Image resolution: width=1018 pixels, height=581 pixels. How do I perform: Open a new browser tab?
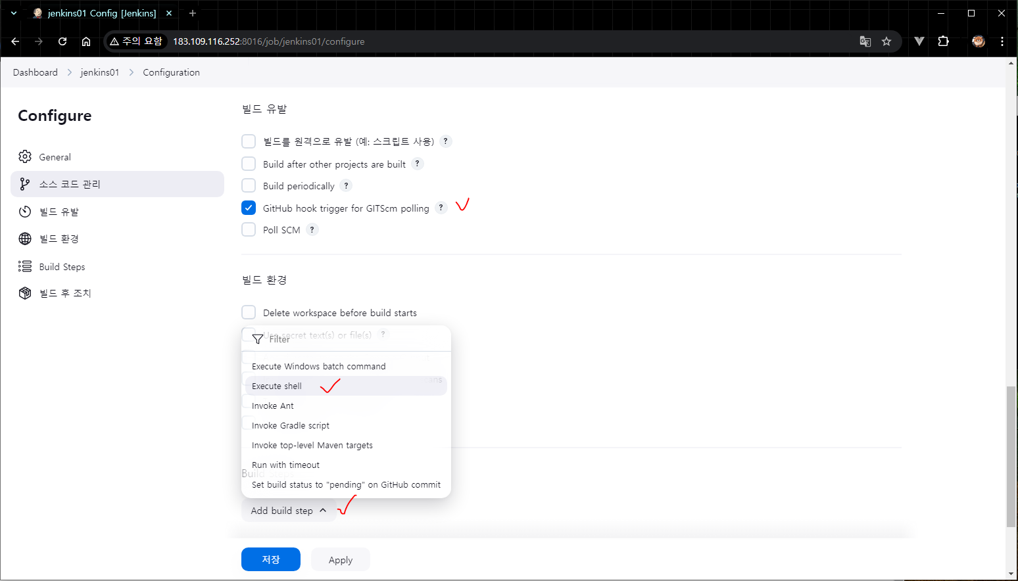(x=193, y=13)
